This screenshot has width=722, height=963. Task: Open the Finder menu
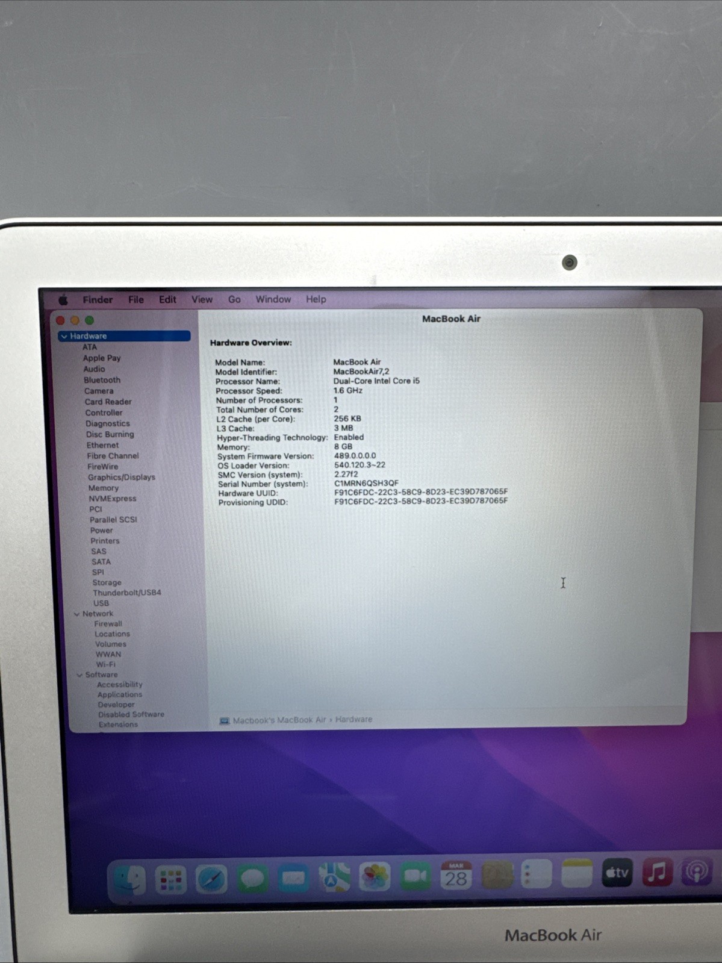98,300
